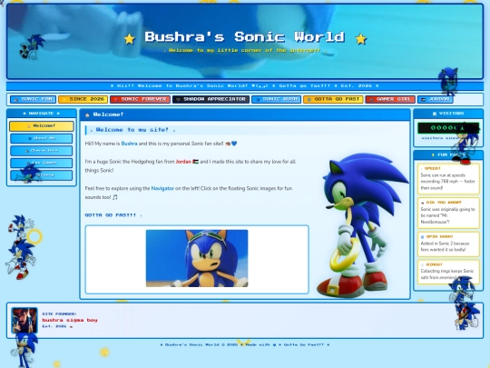Viewport: 490px width, 368px height.
Task: Open the Gallery navigation button
Action: pos(42,175)
